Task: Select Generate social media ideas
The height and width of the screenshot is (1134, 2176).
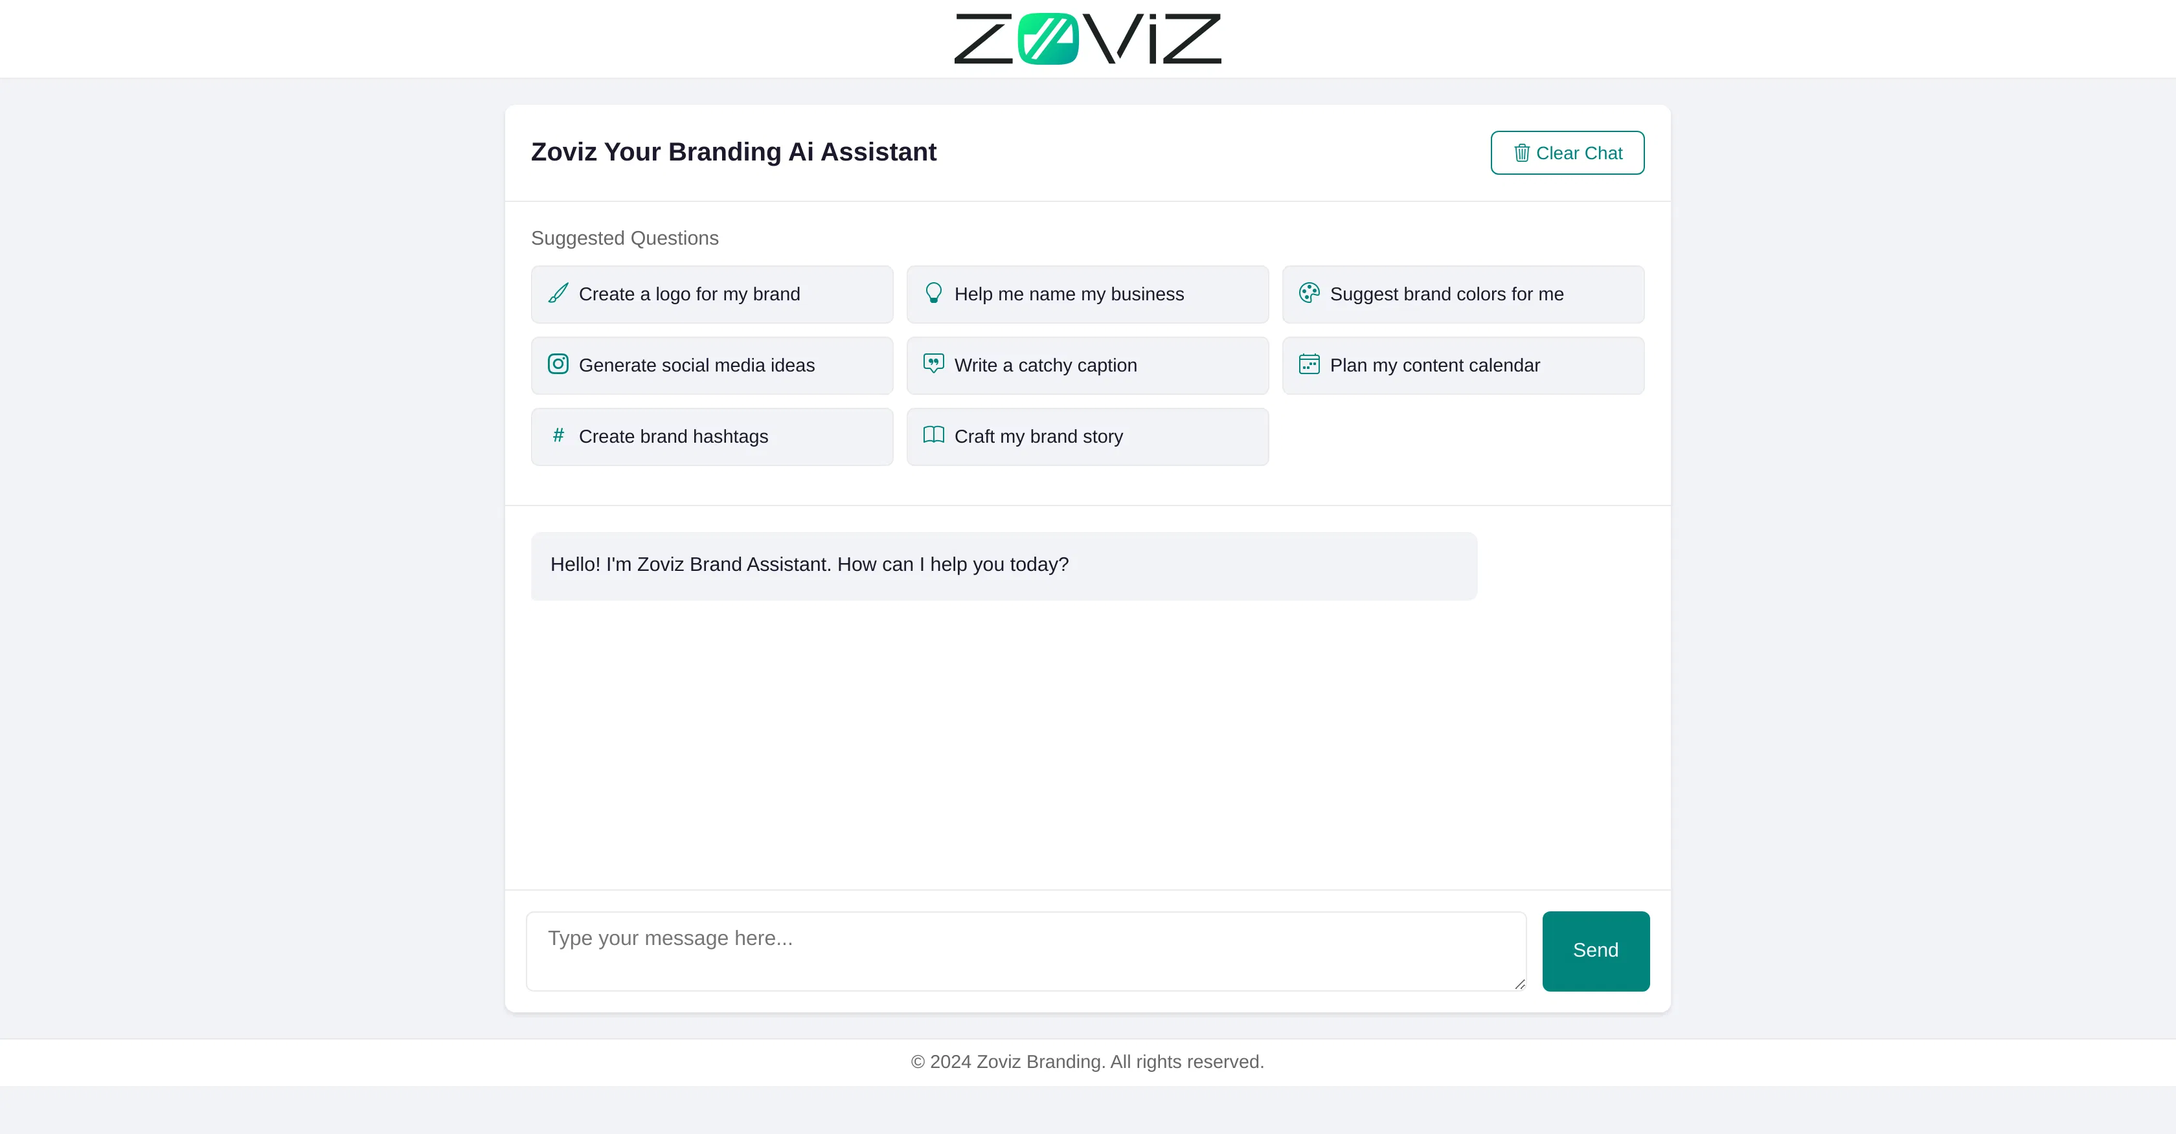Action: pos(711,365)
